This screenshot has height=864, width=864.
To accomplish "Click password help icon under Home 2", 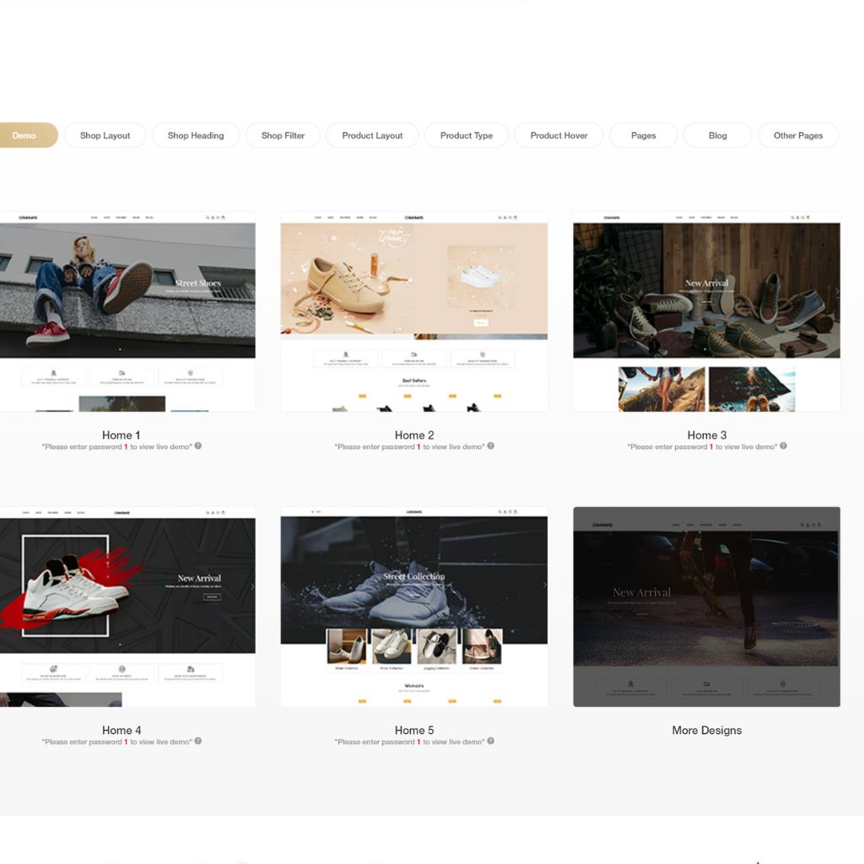I will [x=490, y=445].
